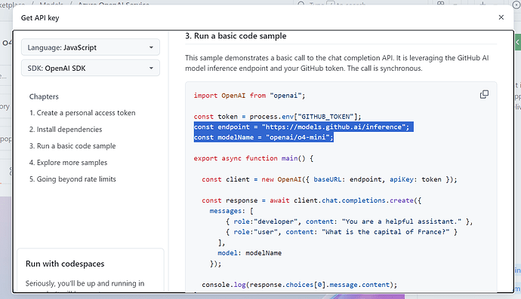Click the SDK dropdown caret arrow
This screenshot has width=521, height=299.
point(151,68)
